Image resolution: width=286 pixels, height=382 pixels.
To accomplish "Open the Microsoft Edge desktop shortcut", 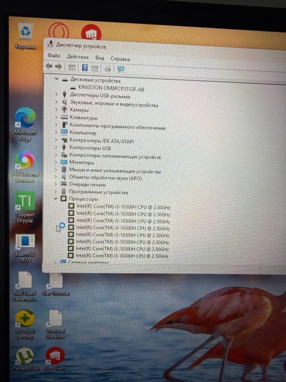I will click(x=25, y=124).
